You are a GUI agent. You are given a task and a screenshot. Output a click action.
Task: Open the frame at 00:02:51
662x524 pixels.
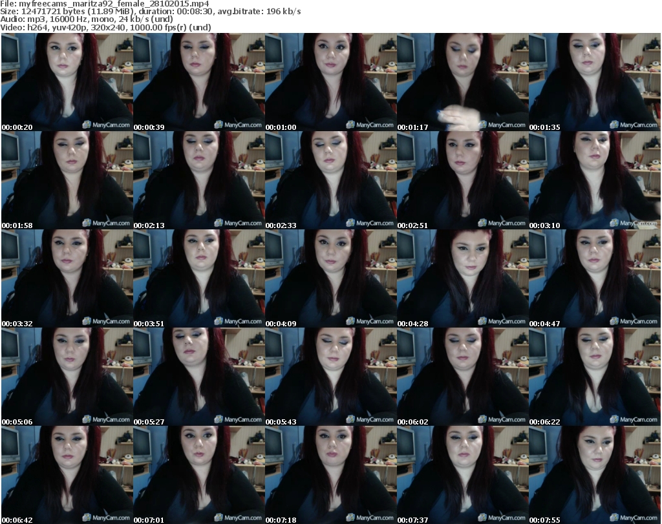(x=463, y=180)
